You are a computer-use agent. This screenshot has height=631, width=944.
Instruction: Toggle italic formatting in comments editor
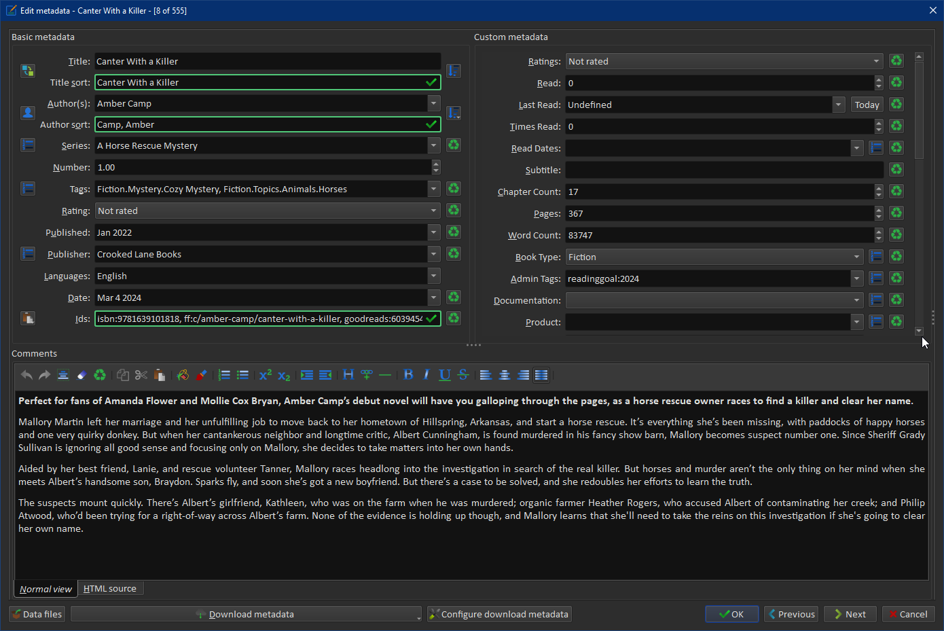[426, 375]
